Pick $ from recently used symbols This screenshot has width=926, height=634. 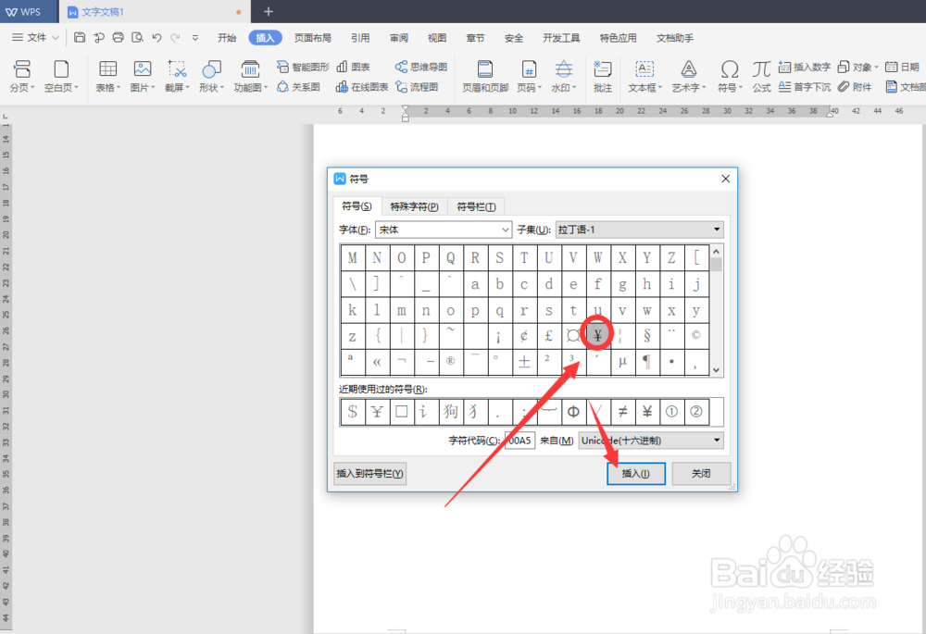point(353,412)
